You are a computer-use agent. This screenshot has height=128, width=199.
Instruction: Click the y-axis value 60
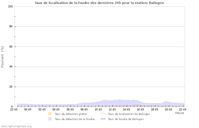click(x=11, y=47)
